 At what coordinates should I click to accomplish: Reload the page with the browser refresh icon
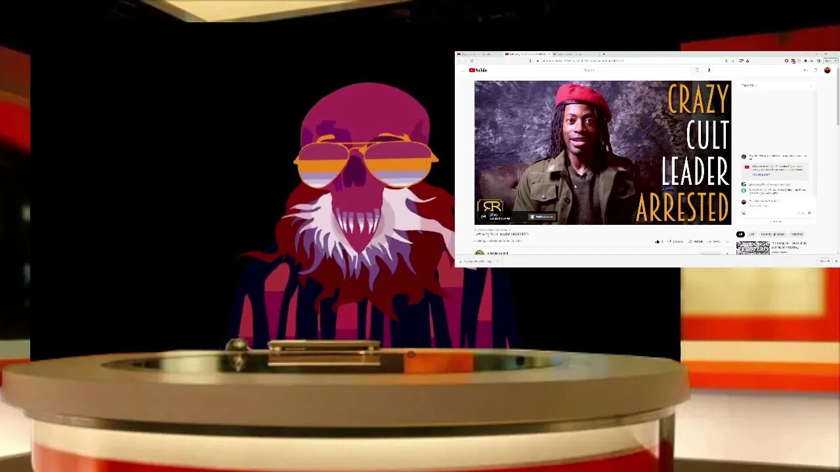(x=472, y=61)
